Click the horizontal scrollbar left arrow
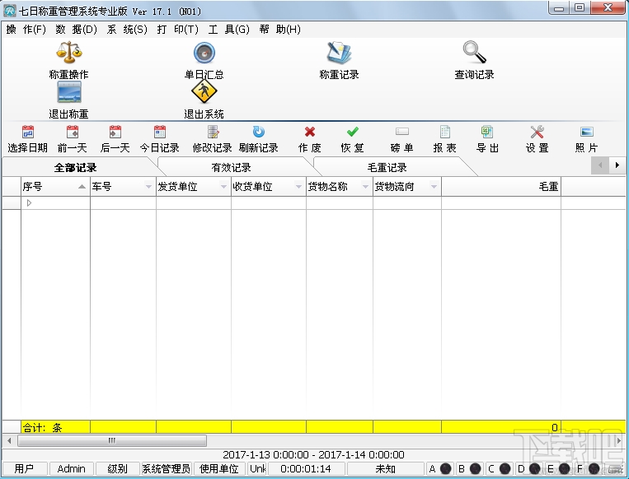Image resolution: width=629 pixels, height=479 pixels. tap(9, 440)
